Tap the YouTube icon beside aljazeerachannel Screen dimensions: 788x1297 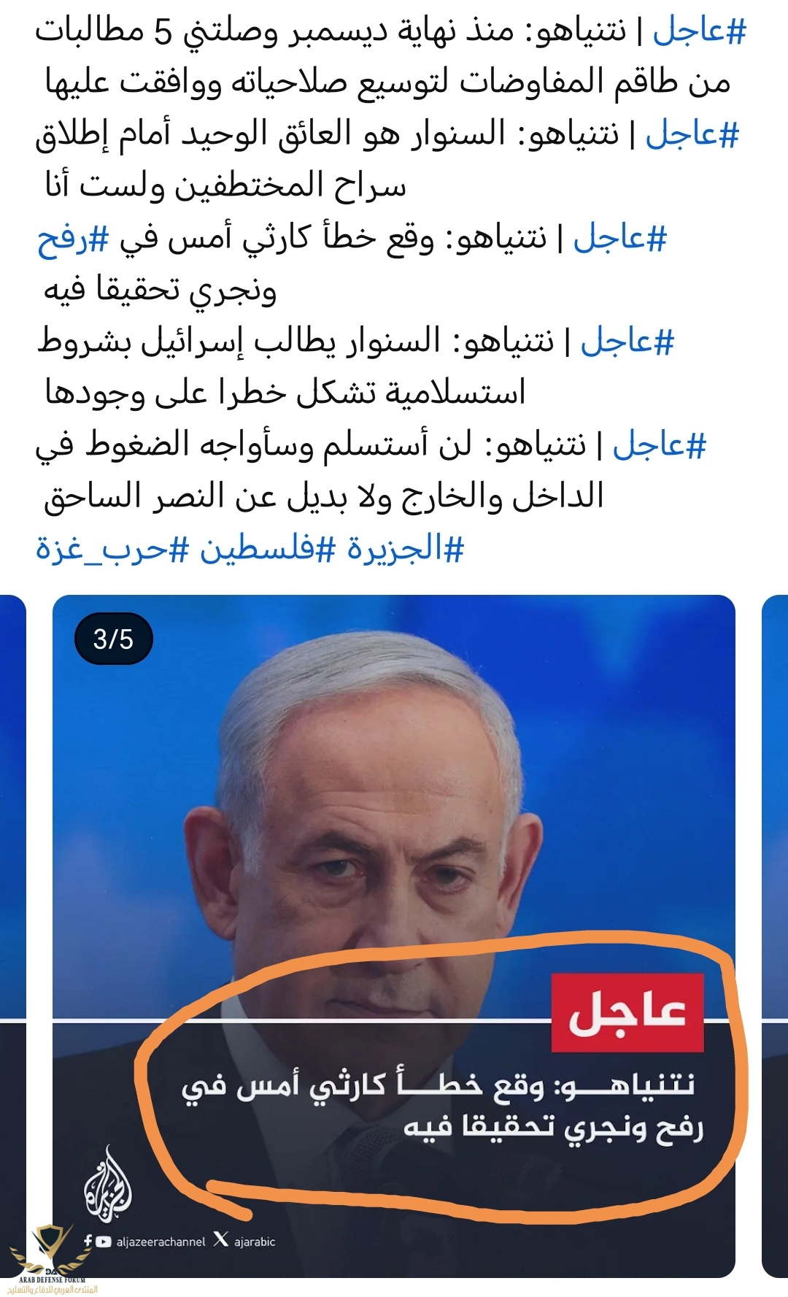coord(104,1241)
